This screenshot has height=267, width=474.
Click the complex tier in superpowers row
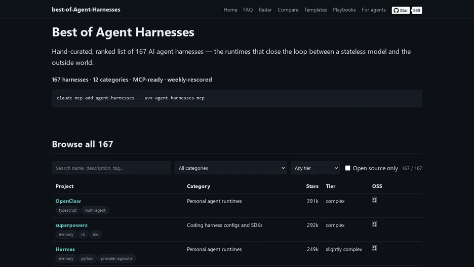point(335,225)
